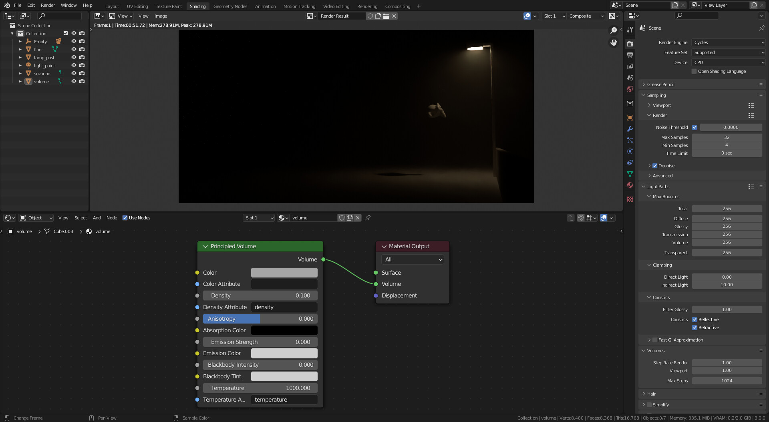Click the pan hand tool in the image viewer

(614, 42)
